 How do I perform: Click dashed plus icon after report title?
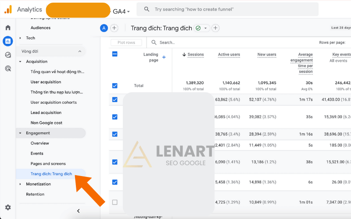point(215,28)
